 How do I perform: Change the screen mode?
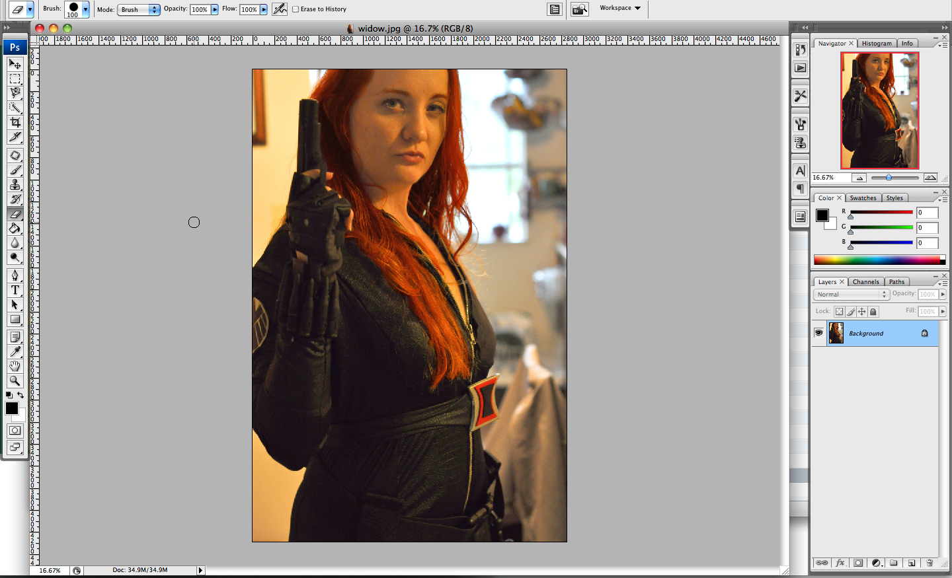click(x=15, y=447)
